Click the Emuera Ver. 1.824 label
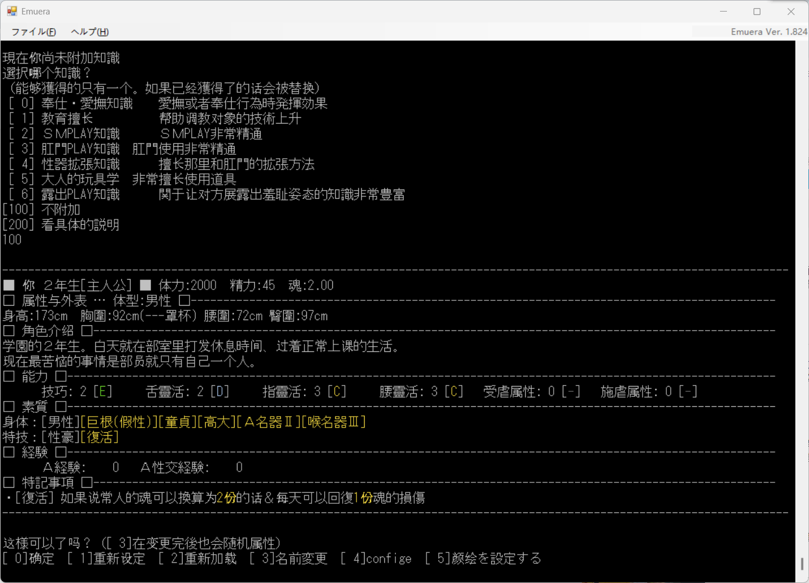The image size is (809, 583). pos(769,32)
